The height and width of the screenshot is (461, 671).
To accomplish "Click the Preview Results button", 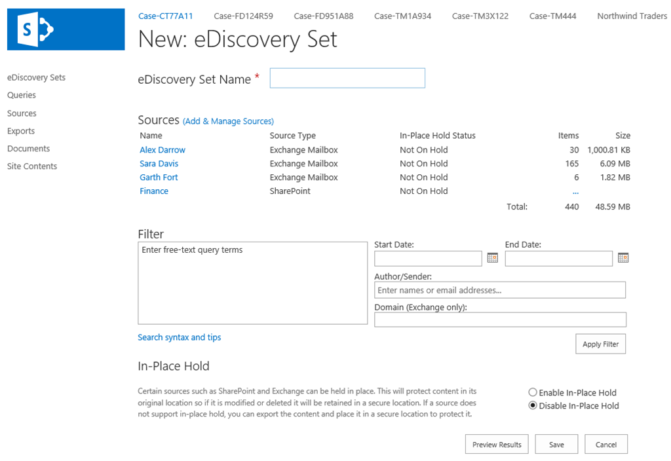I will point(497,445).
